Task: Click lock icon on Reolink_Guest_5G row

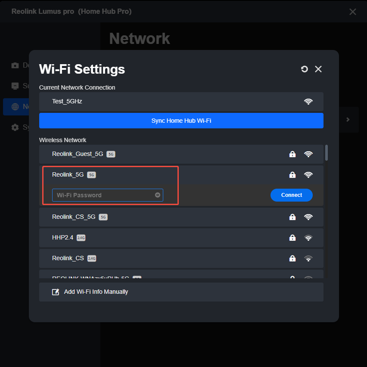Action: click(x=292, y=154)
